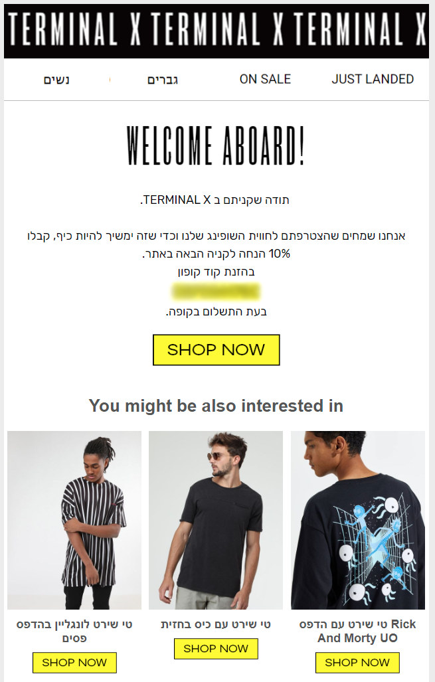The image size is (435, 682).
Task: Open the black pocket t-shirt photo
Action: point(216,520)
